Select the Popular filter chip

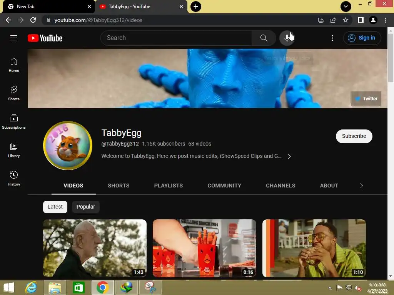point(86,207)
